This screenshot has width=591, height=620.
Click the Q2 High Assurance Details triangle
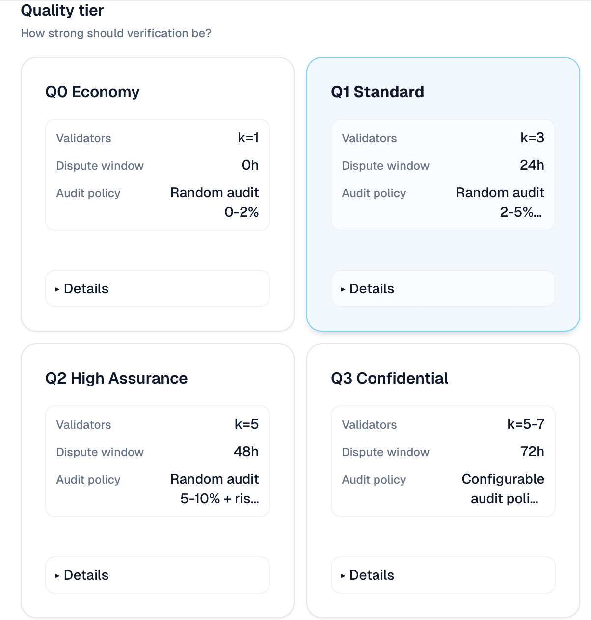tap(57, 576)
